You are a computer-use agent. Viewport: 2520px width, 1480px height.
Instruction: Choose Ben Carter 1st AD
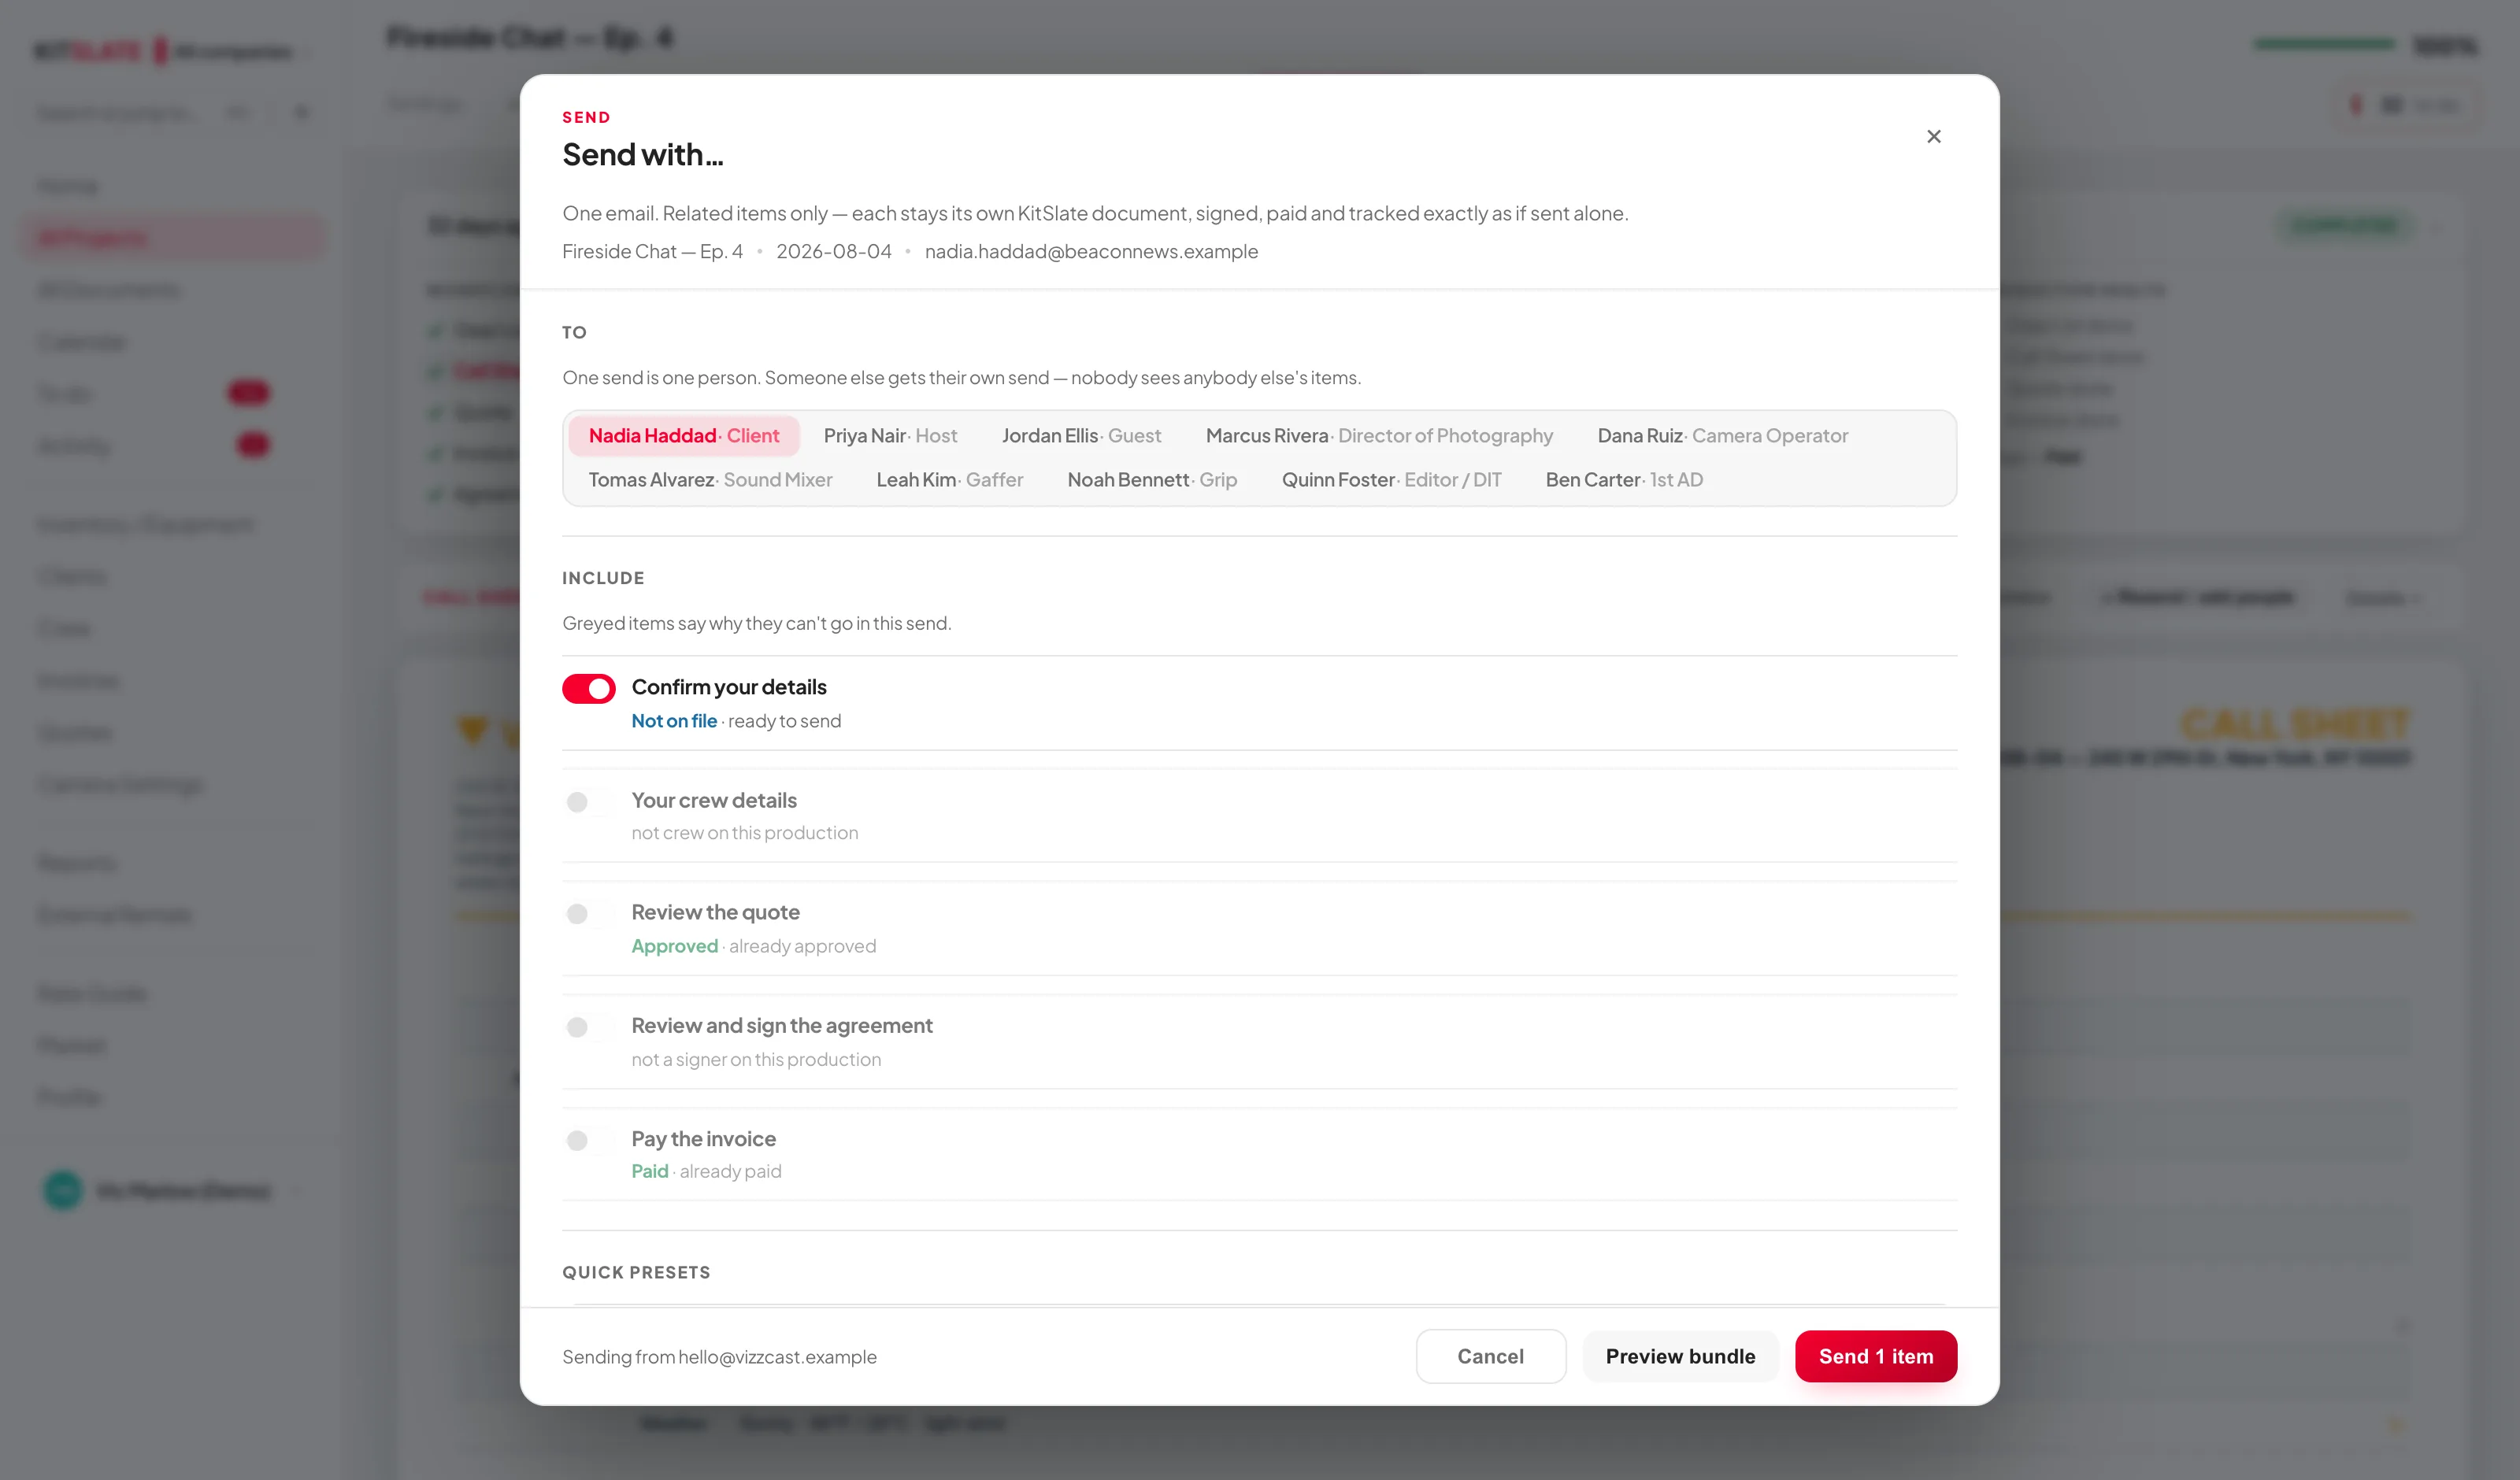(x=1624, y=480)
